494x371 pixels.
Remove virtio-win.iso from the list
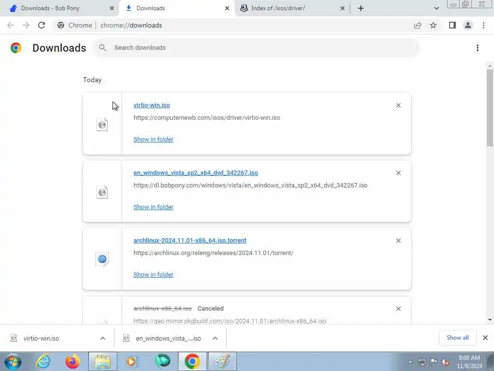tap(398, 105)
